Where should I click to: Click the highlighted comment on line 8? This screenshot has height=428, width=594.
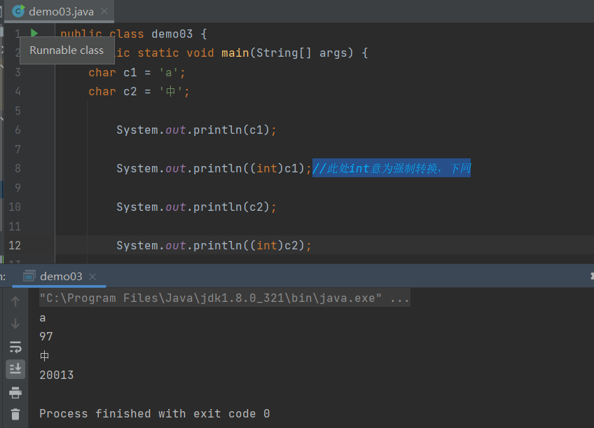tap(392, 168)
